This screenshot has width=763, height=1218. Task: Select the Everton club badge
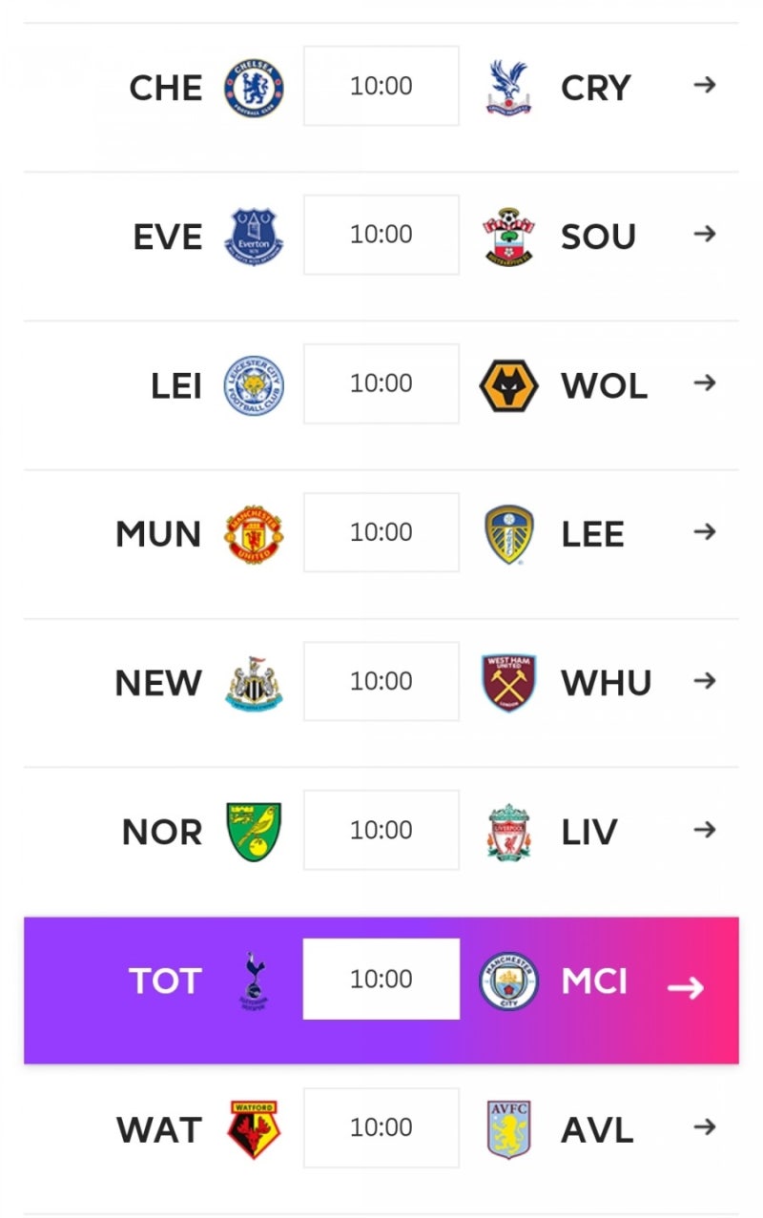pyautogui.click(x=254, y=237)
